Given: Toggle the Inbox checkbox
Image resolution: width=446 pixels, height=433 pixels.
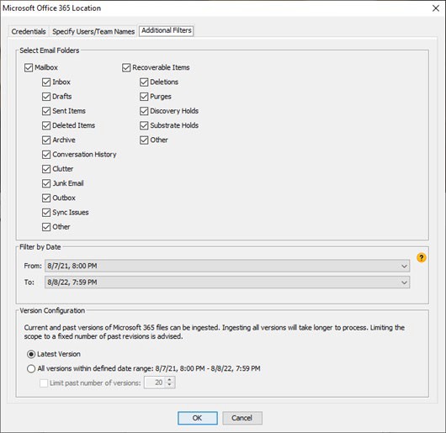Looking at the screenshot, I should pyautogui.click(x=46, y=82).
